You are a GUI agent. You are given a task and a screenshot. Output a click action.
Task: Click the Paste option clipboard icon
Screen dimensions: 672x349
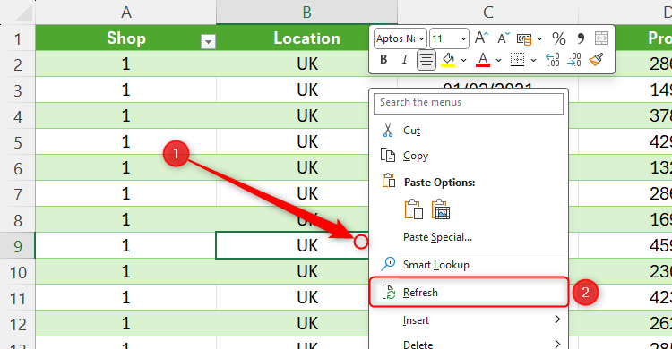pos(414,209)
